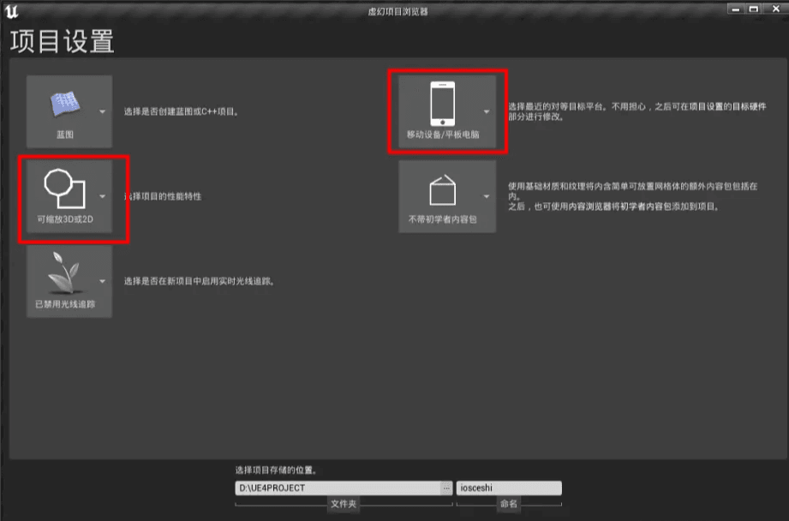This screenshot has height=521, width=789.
Task: Select the mobile phone icon for 移动设备/平板电脑
Action: pos(442,104)
